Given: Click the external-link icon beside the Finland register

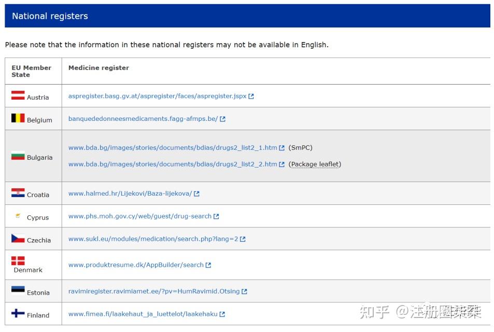Looking at the screenshot, I should coord(221,314).
